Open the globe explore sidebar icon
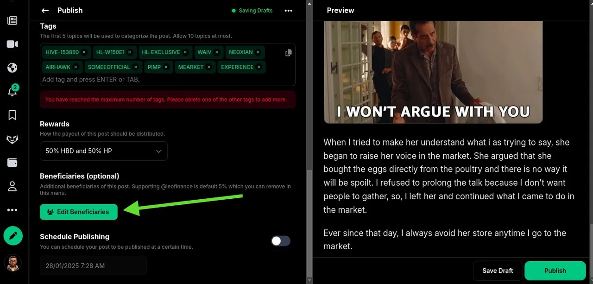Image resolution: width=593 pixels, height=284 pixels. point(13,68)
